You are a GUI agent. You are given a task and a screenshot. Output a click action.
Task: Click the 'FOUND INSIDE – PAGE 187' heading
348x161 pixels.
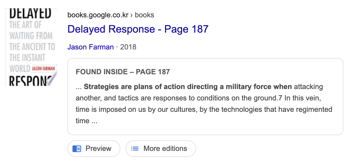123,72
